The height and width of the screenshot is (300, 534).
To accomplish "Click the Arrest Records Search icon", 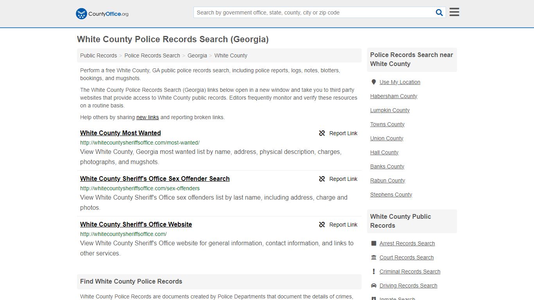I will (x=374, y=243).
